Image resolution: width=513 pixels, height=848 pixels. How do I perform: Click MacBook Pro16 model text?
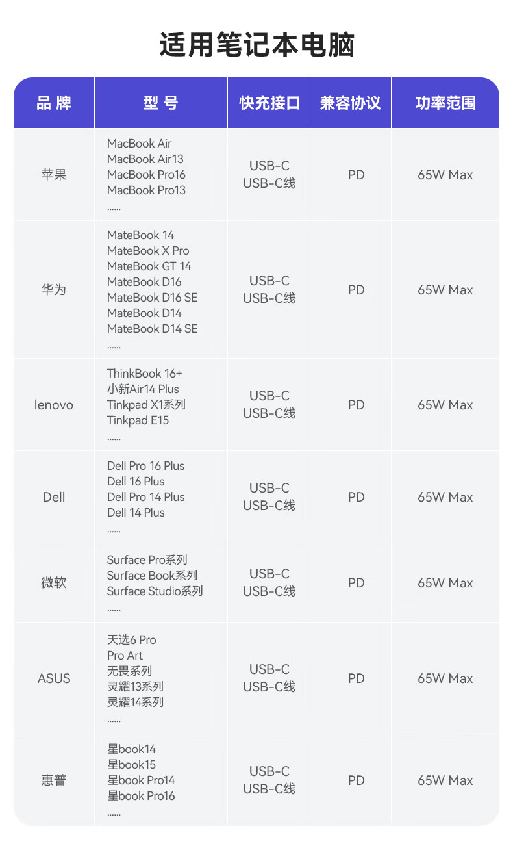click(146, 175)
